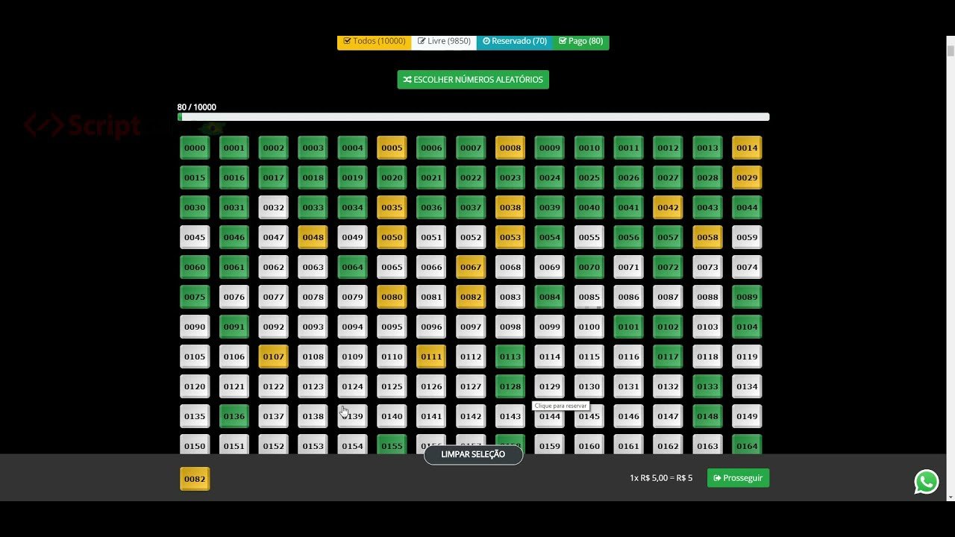Screen dimensions: 955x537
Task: Click yellow number 0048
Action: click(313, 237)
